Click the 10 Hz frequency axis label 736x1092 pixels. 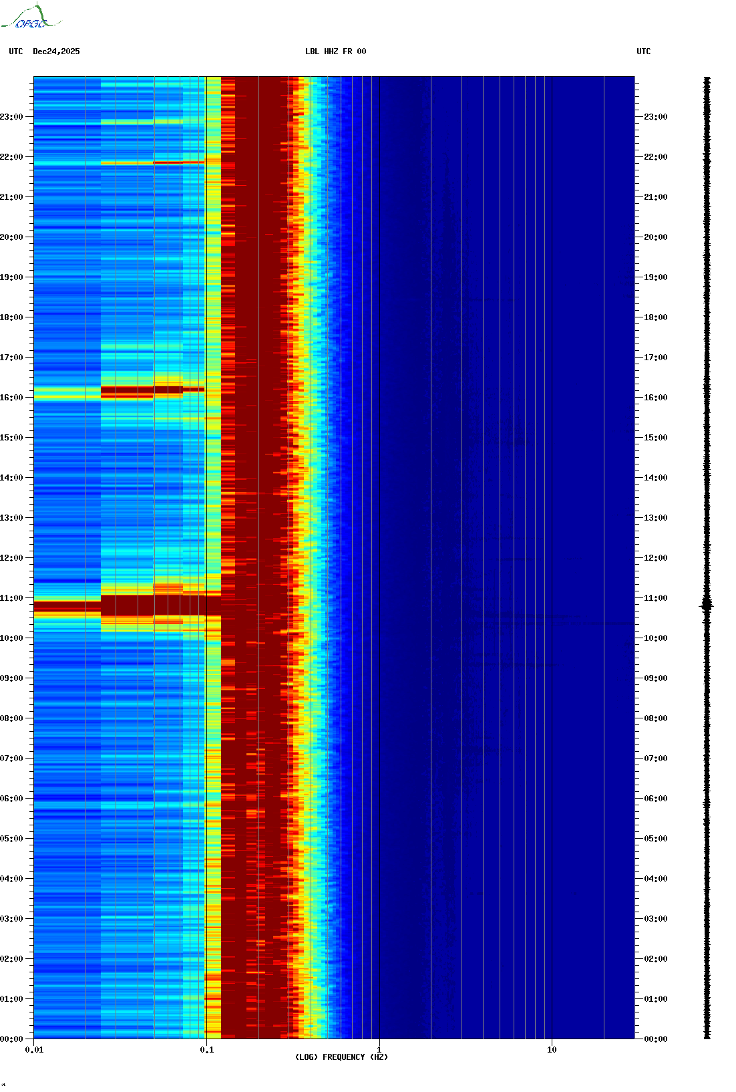point(552,1050)
